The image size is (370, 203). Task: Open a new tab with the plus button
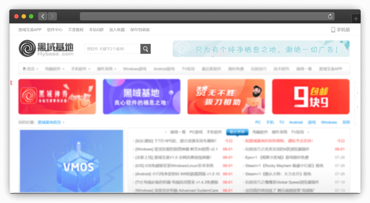(356, 19)
